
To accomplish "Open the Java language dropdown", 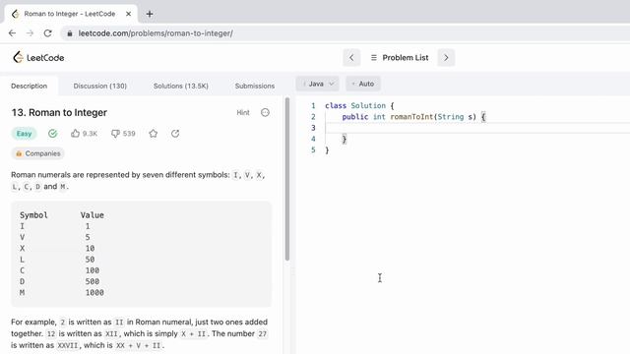I will coord(317,84).
